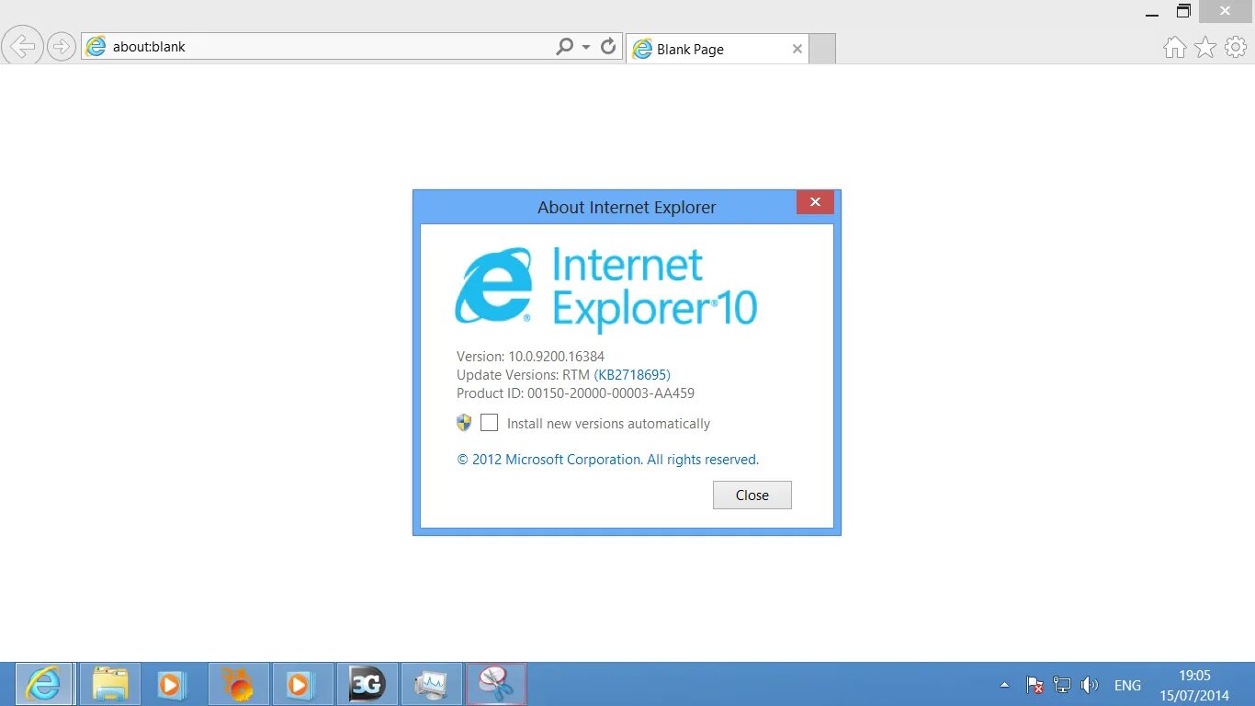The width and height of the screenshot is (1255, 706).
Task: Open the Tools gear menu
Action: 1236,47
